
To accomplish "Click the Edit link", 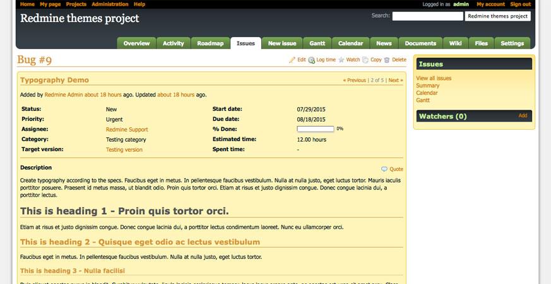I will pyautogui.click(x=302, y=60).
